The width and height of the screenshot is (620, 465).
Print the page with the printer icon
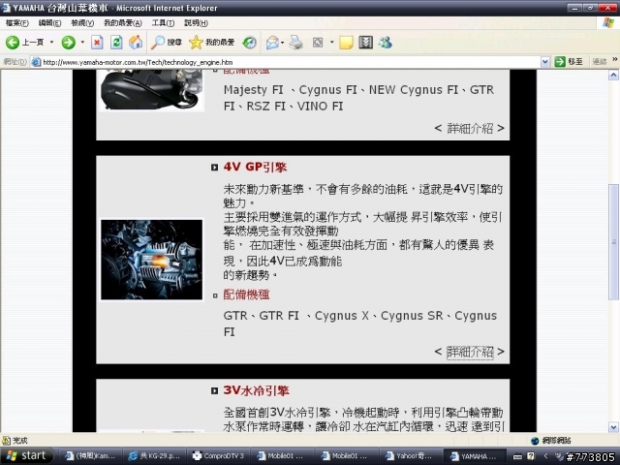click(295, 43)
